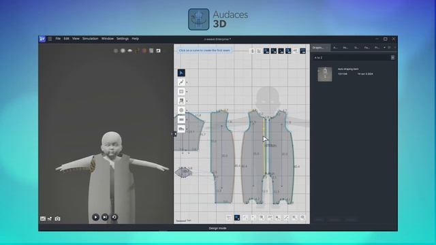The image size is (436, 245).
Task: Select the arrow selection tool in 2D toolbar
Action: [x=181, y=73]
